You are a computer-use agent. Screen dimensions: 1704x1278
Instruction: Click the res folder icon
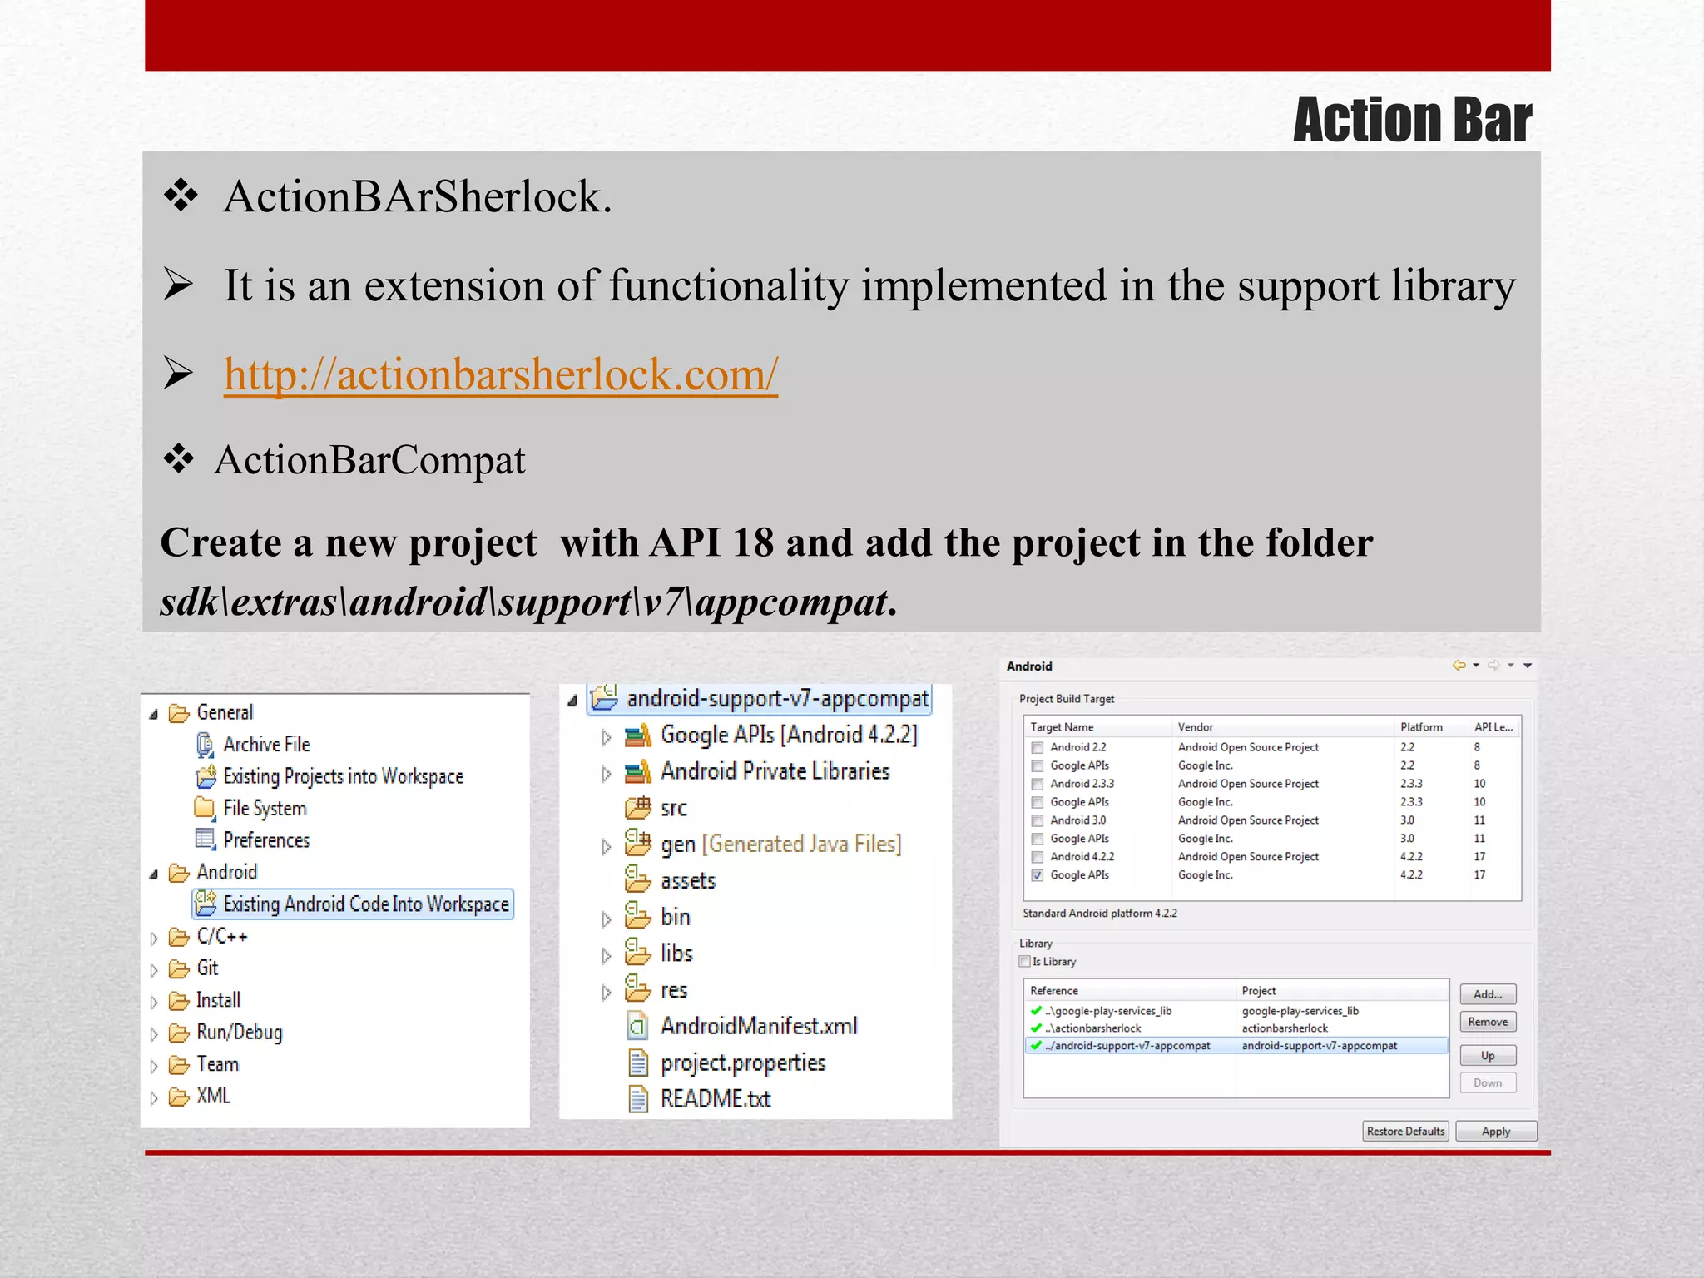638,988
